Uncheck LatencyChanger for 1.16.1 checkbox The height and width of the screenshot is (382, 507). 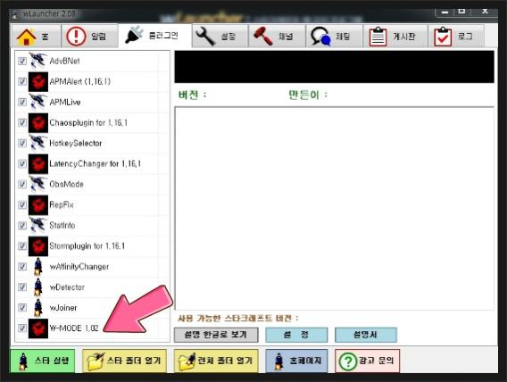click(22, 164)
